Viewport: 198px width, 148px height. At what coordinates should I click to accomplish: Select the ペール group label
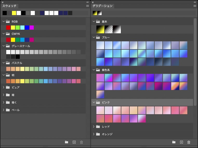click(x=16, y=110)
